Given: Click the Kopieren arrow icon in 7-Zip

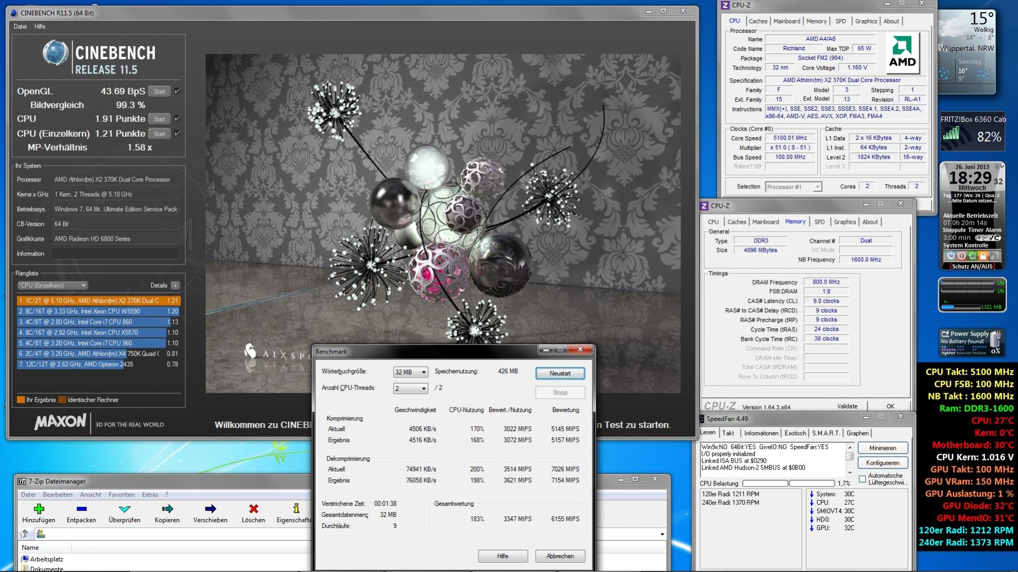Looking at the screenshot, I should 167,509.
